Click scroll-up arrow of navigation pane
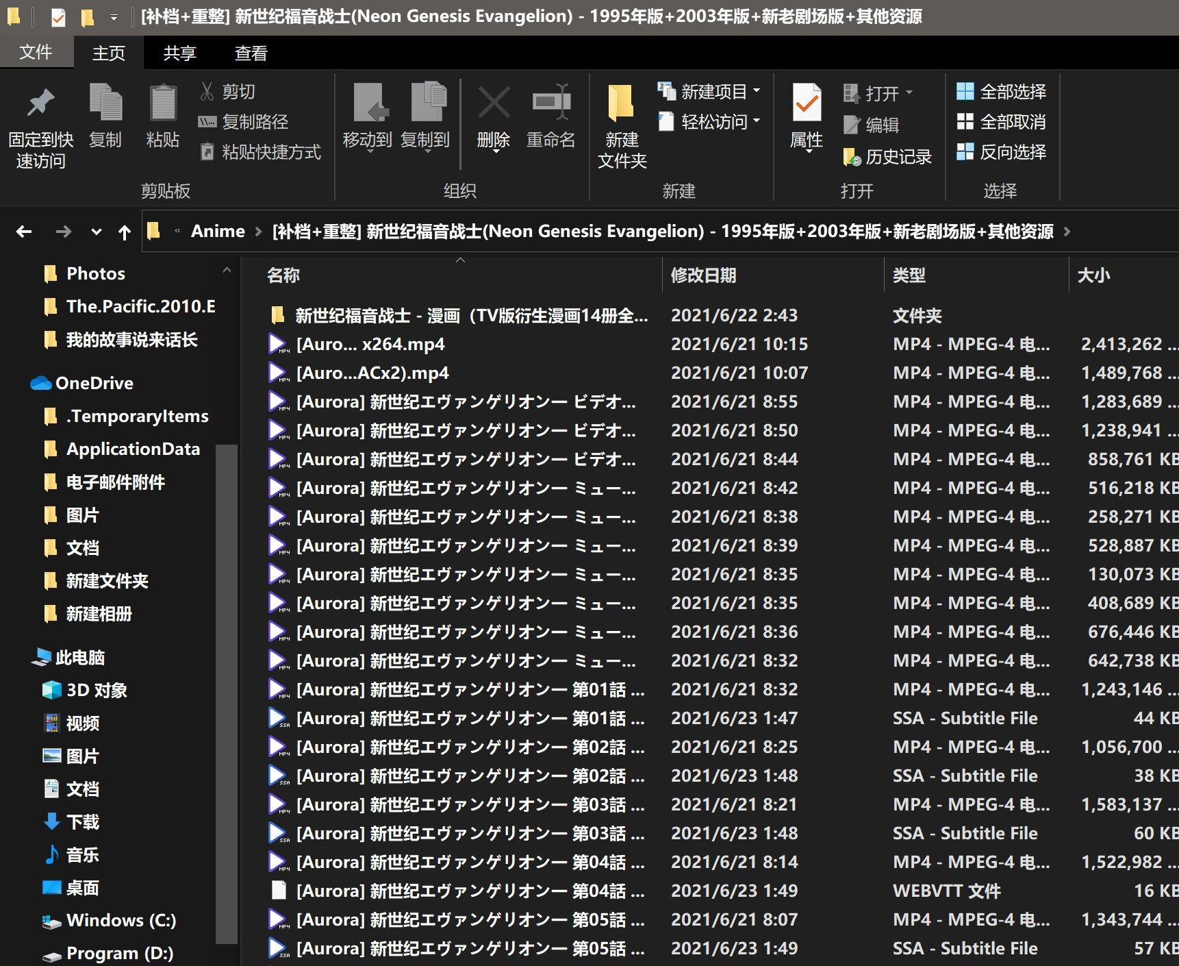 pos(227,271)
